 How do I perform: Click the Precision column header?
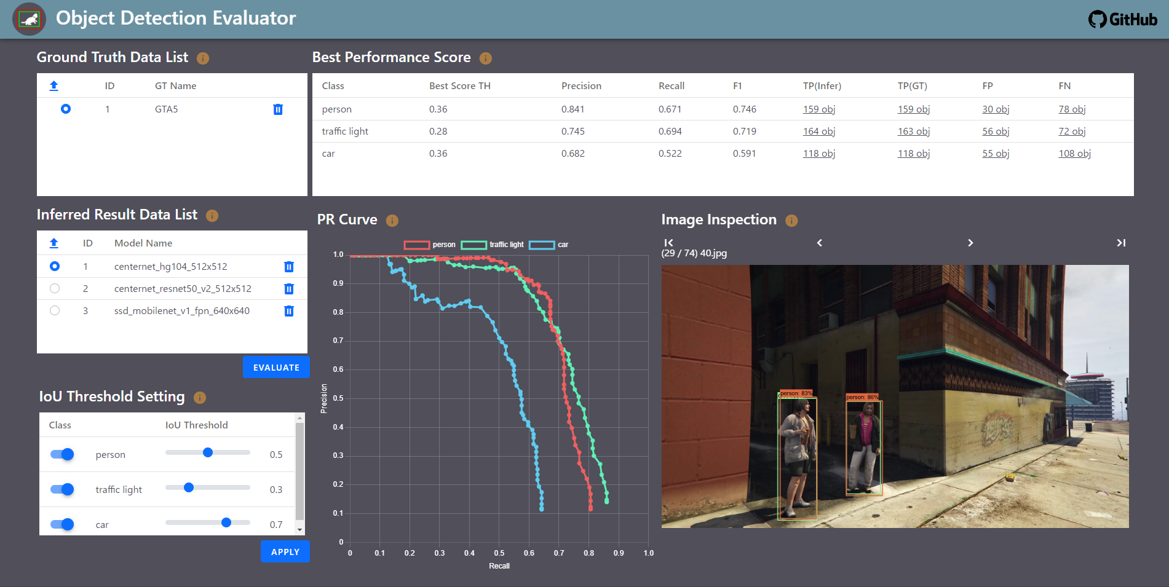pyautogui.click(x=581, y=86)
